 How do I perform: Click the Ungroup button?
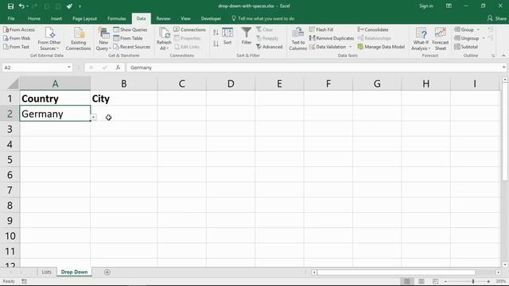[467, 38]
